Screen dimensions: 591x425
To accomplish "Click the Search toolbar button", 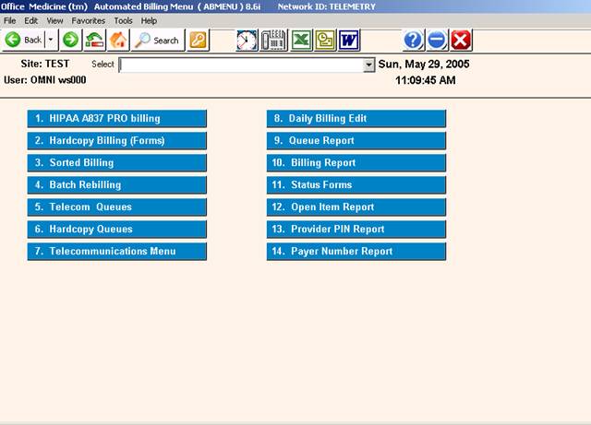I will click(x=158, y=40).
